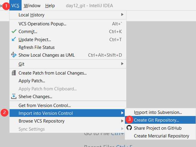Click the Shelve Changes download icon
The height and width of the screenshot is (147, 196).
14,96
